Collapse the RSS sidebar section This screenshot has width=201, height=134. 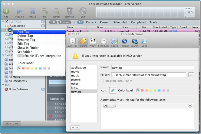pyautogui.click(x=3, y=85)
